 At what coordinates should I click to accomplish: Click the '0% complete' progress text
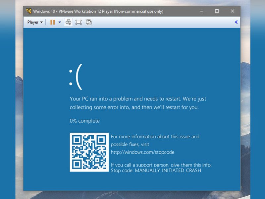click(85, 121)
